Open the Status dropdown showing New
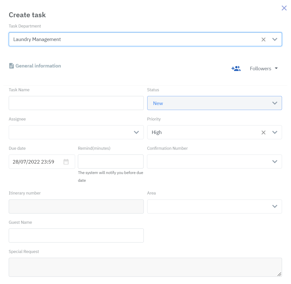The height and width of the screenshot is (284, 291). coord(214,103)
